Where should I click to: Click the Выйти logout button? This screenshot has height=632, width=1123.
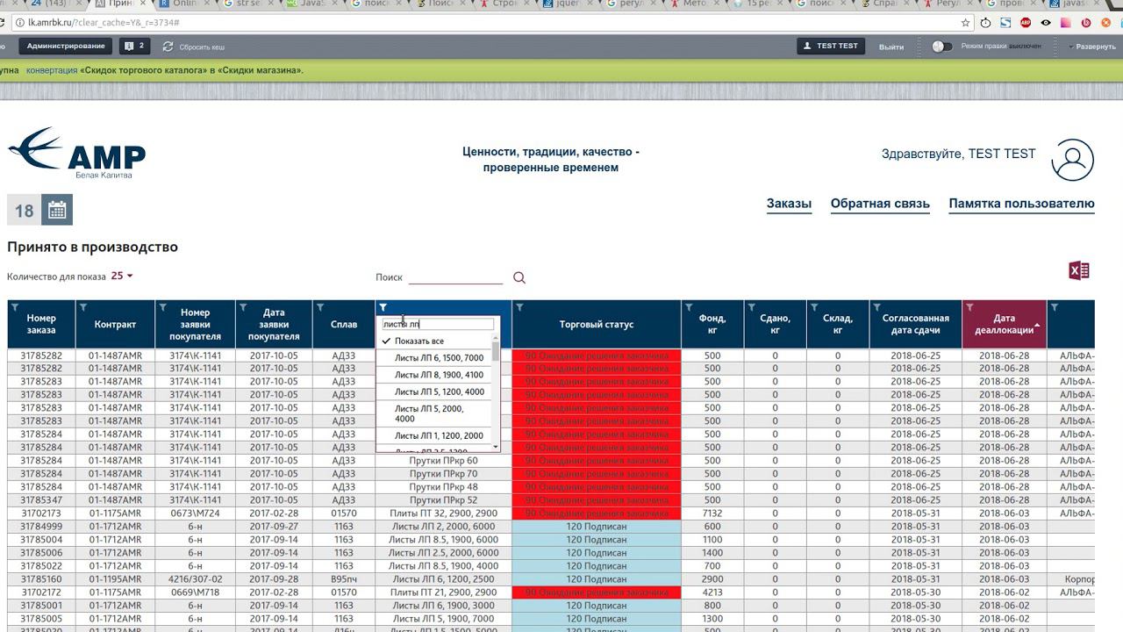(891, 47)
